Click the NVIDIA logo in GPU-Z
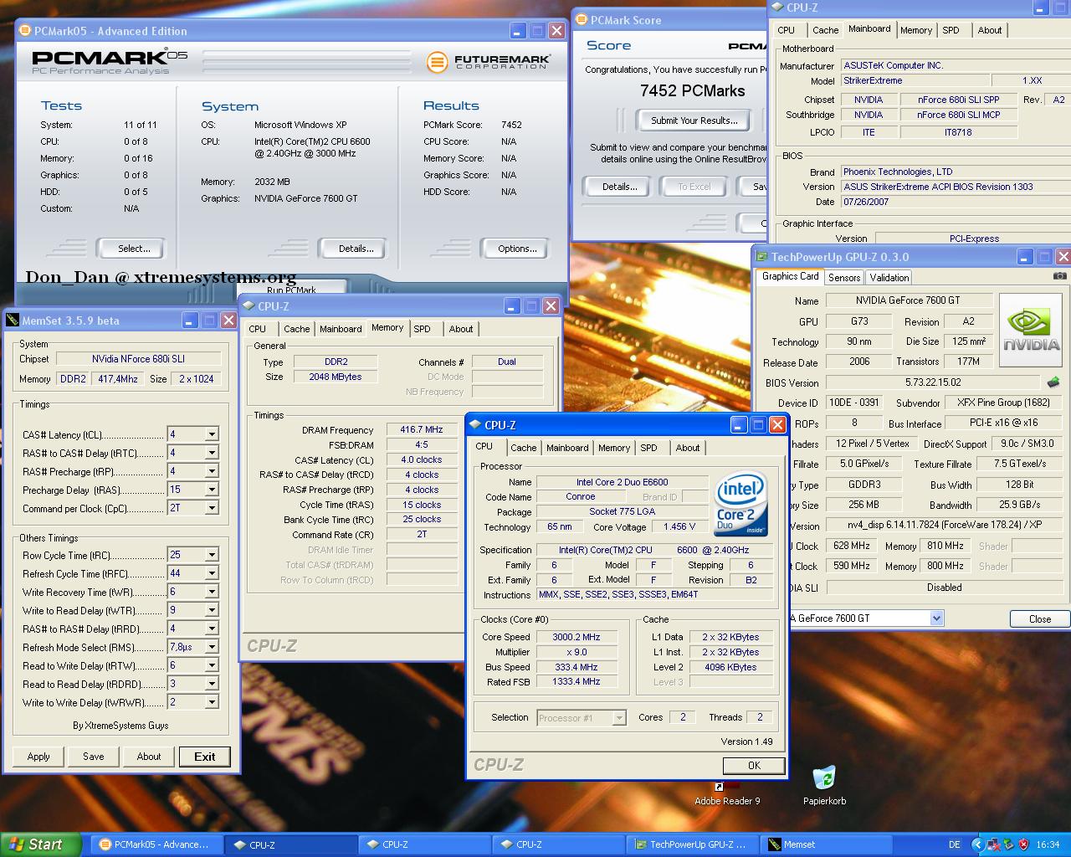The width and height of the screenshot is (1071, 857). [1031, 330]
